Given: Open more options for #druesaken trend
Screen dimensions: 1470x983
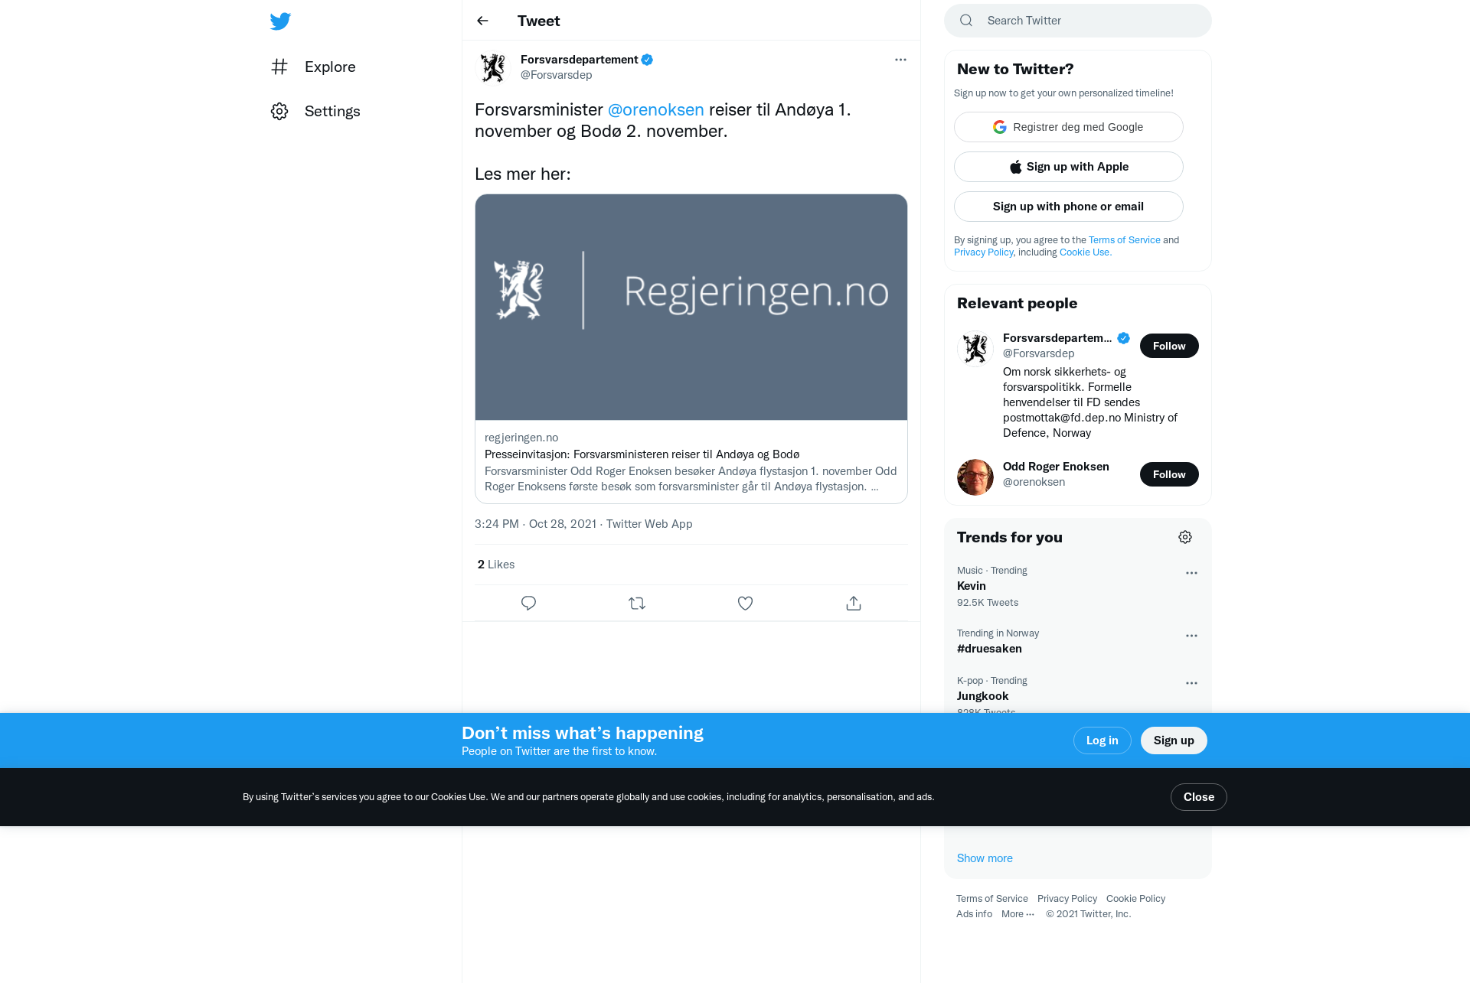Looking at the screenshot, I should coord(1191,636).
